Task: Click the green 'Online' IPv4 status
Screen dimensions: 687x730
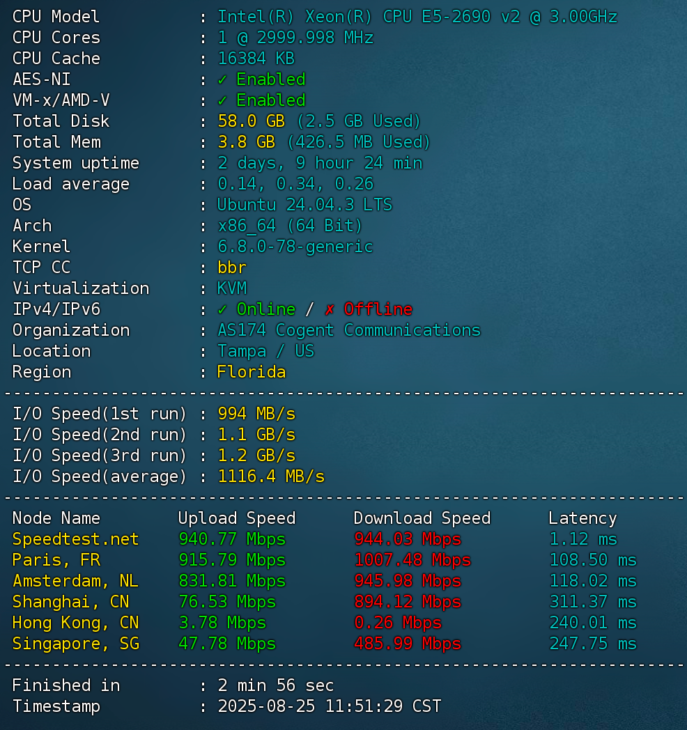Action: click(266, 309)
